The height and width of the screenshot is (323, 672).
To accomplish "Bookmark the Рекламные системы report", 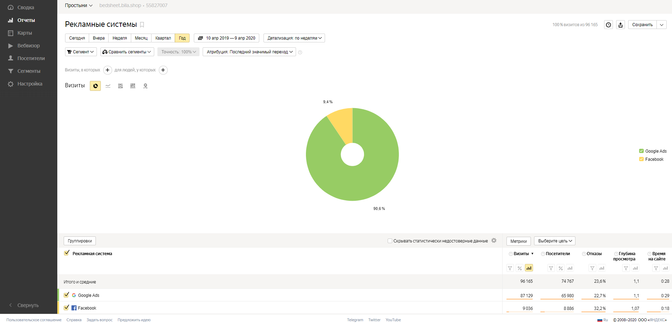I will pyautogui.click(x=142, y=25).
